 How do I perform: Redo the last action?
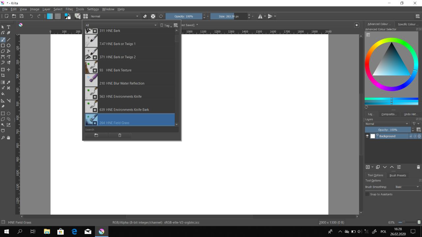39,16
